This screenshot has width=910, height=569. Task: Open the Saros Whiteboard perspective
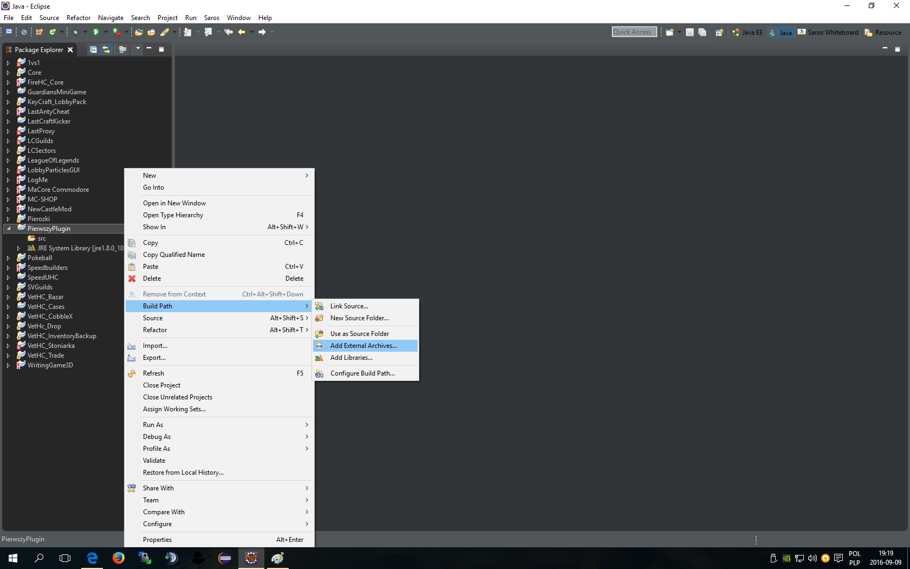(x=828, y=33)
